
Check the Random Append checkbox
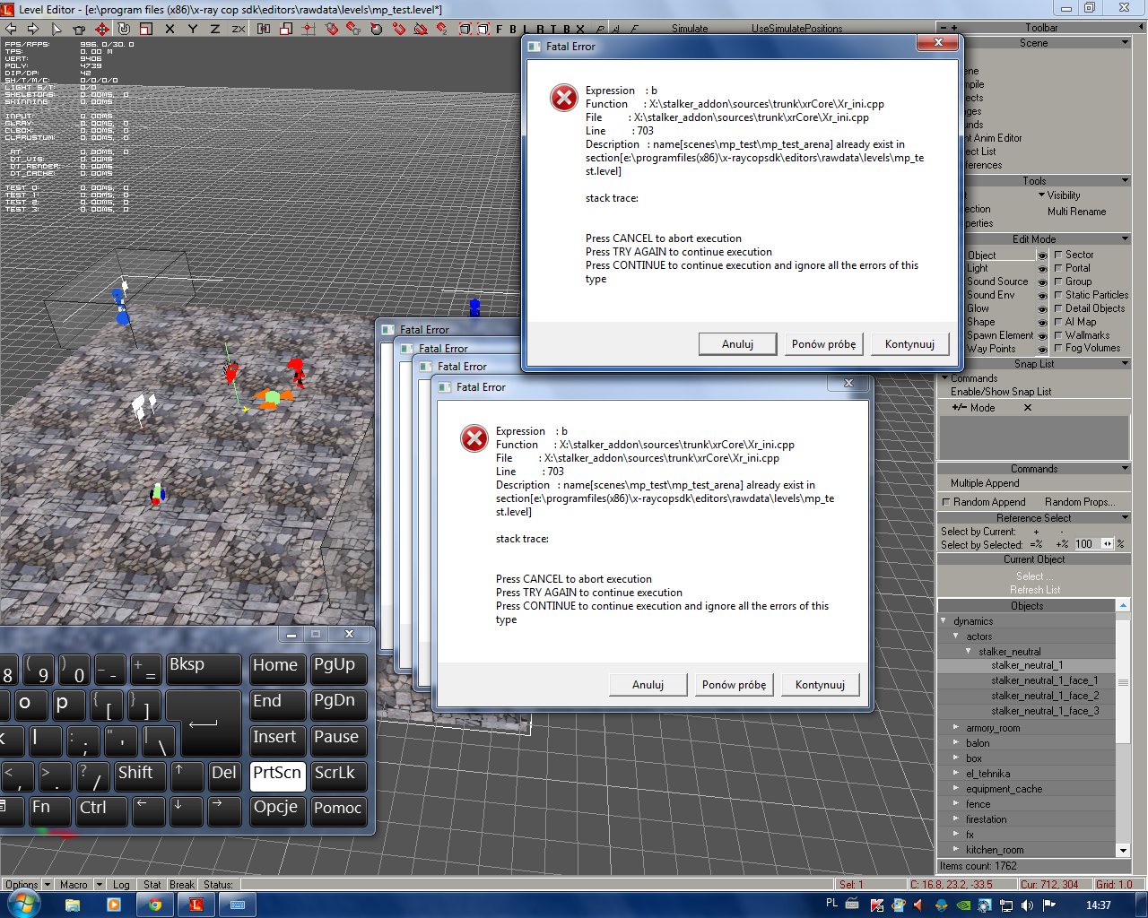[945, 502]
